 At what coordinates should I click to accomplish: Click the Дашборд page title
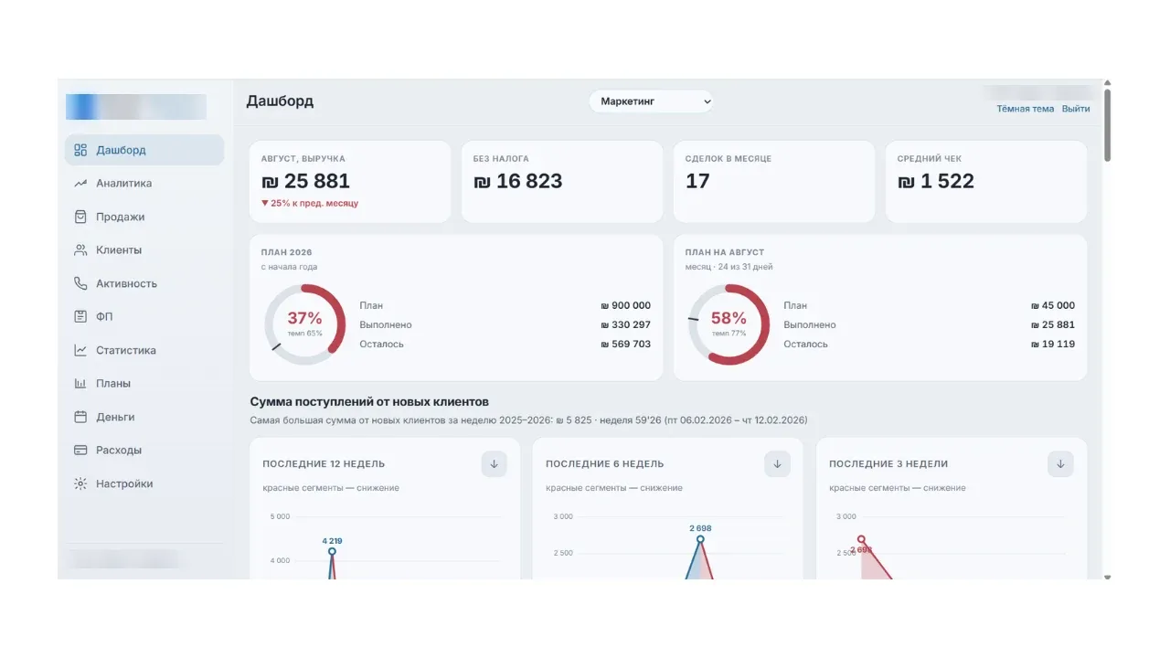(280, 101)
